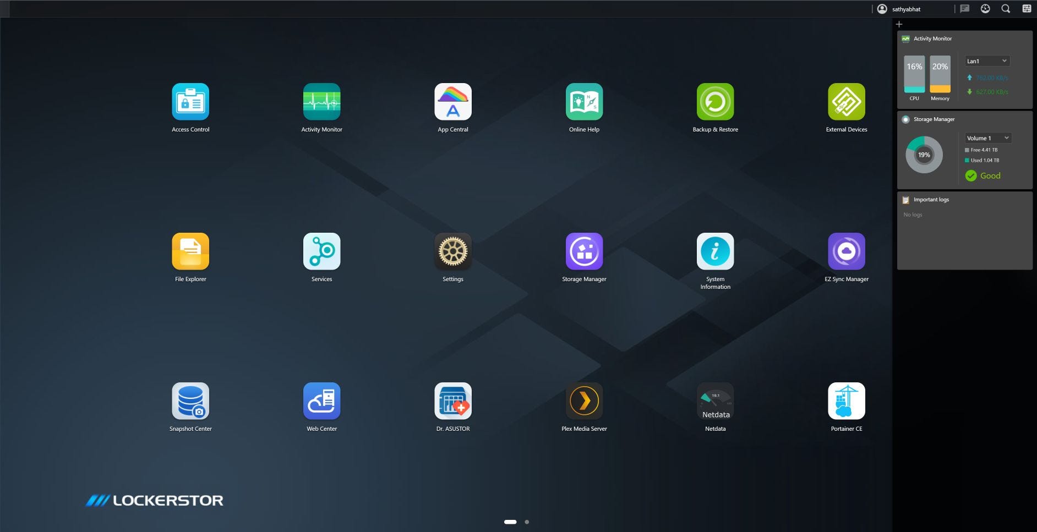Click the No logs text
Screen dimensions: 1037x532
913,215
